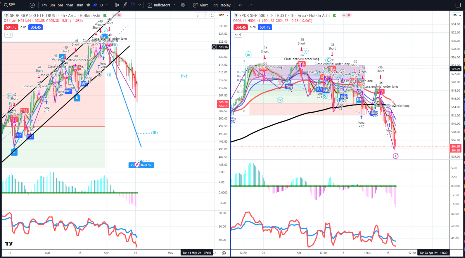
Task: Toggle the green flag on the 1h chart
Action: [335, 15]
